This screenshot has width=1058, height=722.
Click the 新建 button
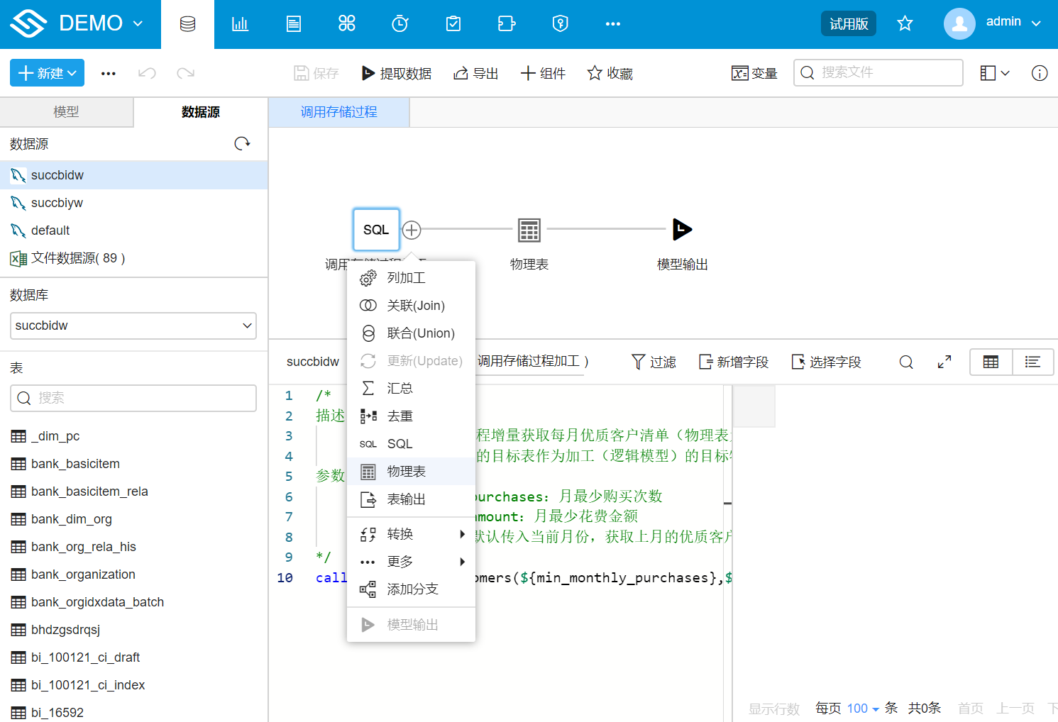click(47, 73)
